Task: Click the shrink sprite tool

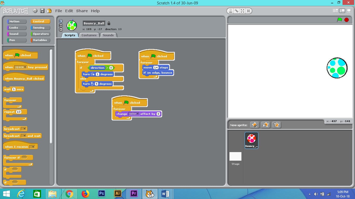Action: click(248, 11)
